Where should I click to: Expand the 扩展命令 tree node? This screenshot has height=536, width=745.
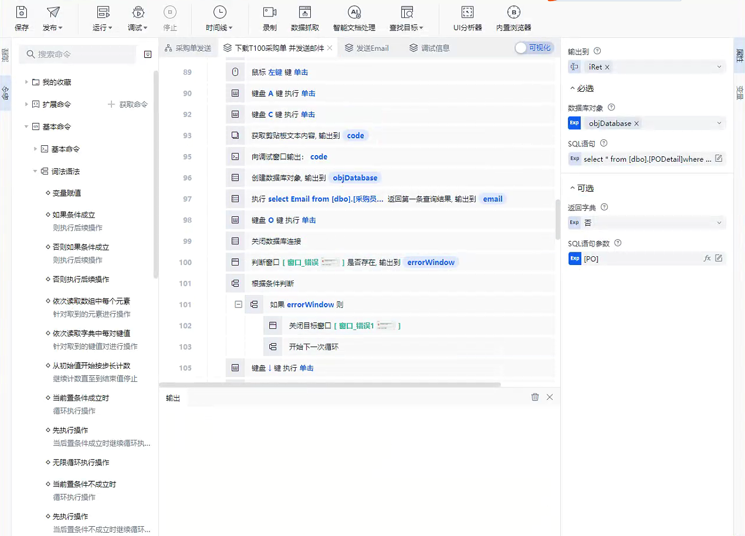point(26,104)
